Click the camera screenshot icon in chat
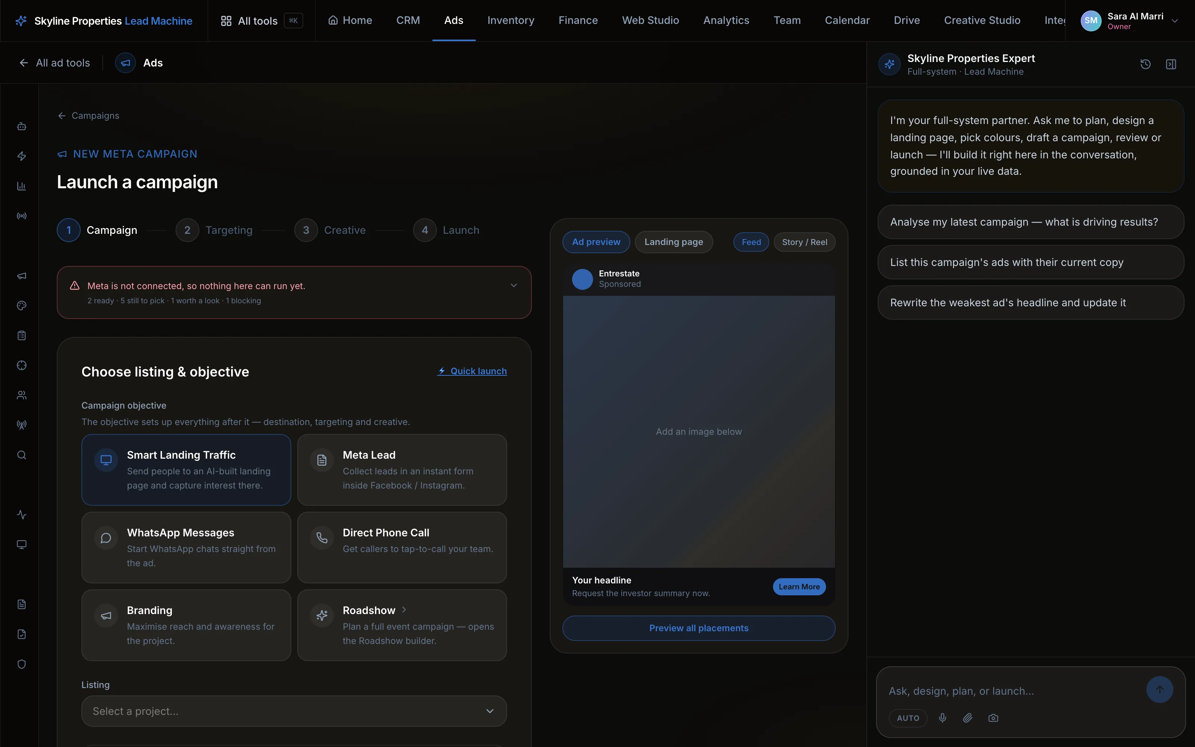The height and width of the screenshot is (747, 1195). click(993, 718)
